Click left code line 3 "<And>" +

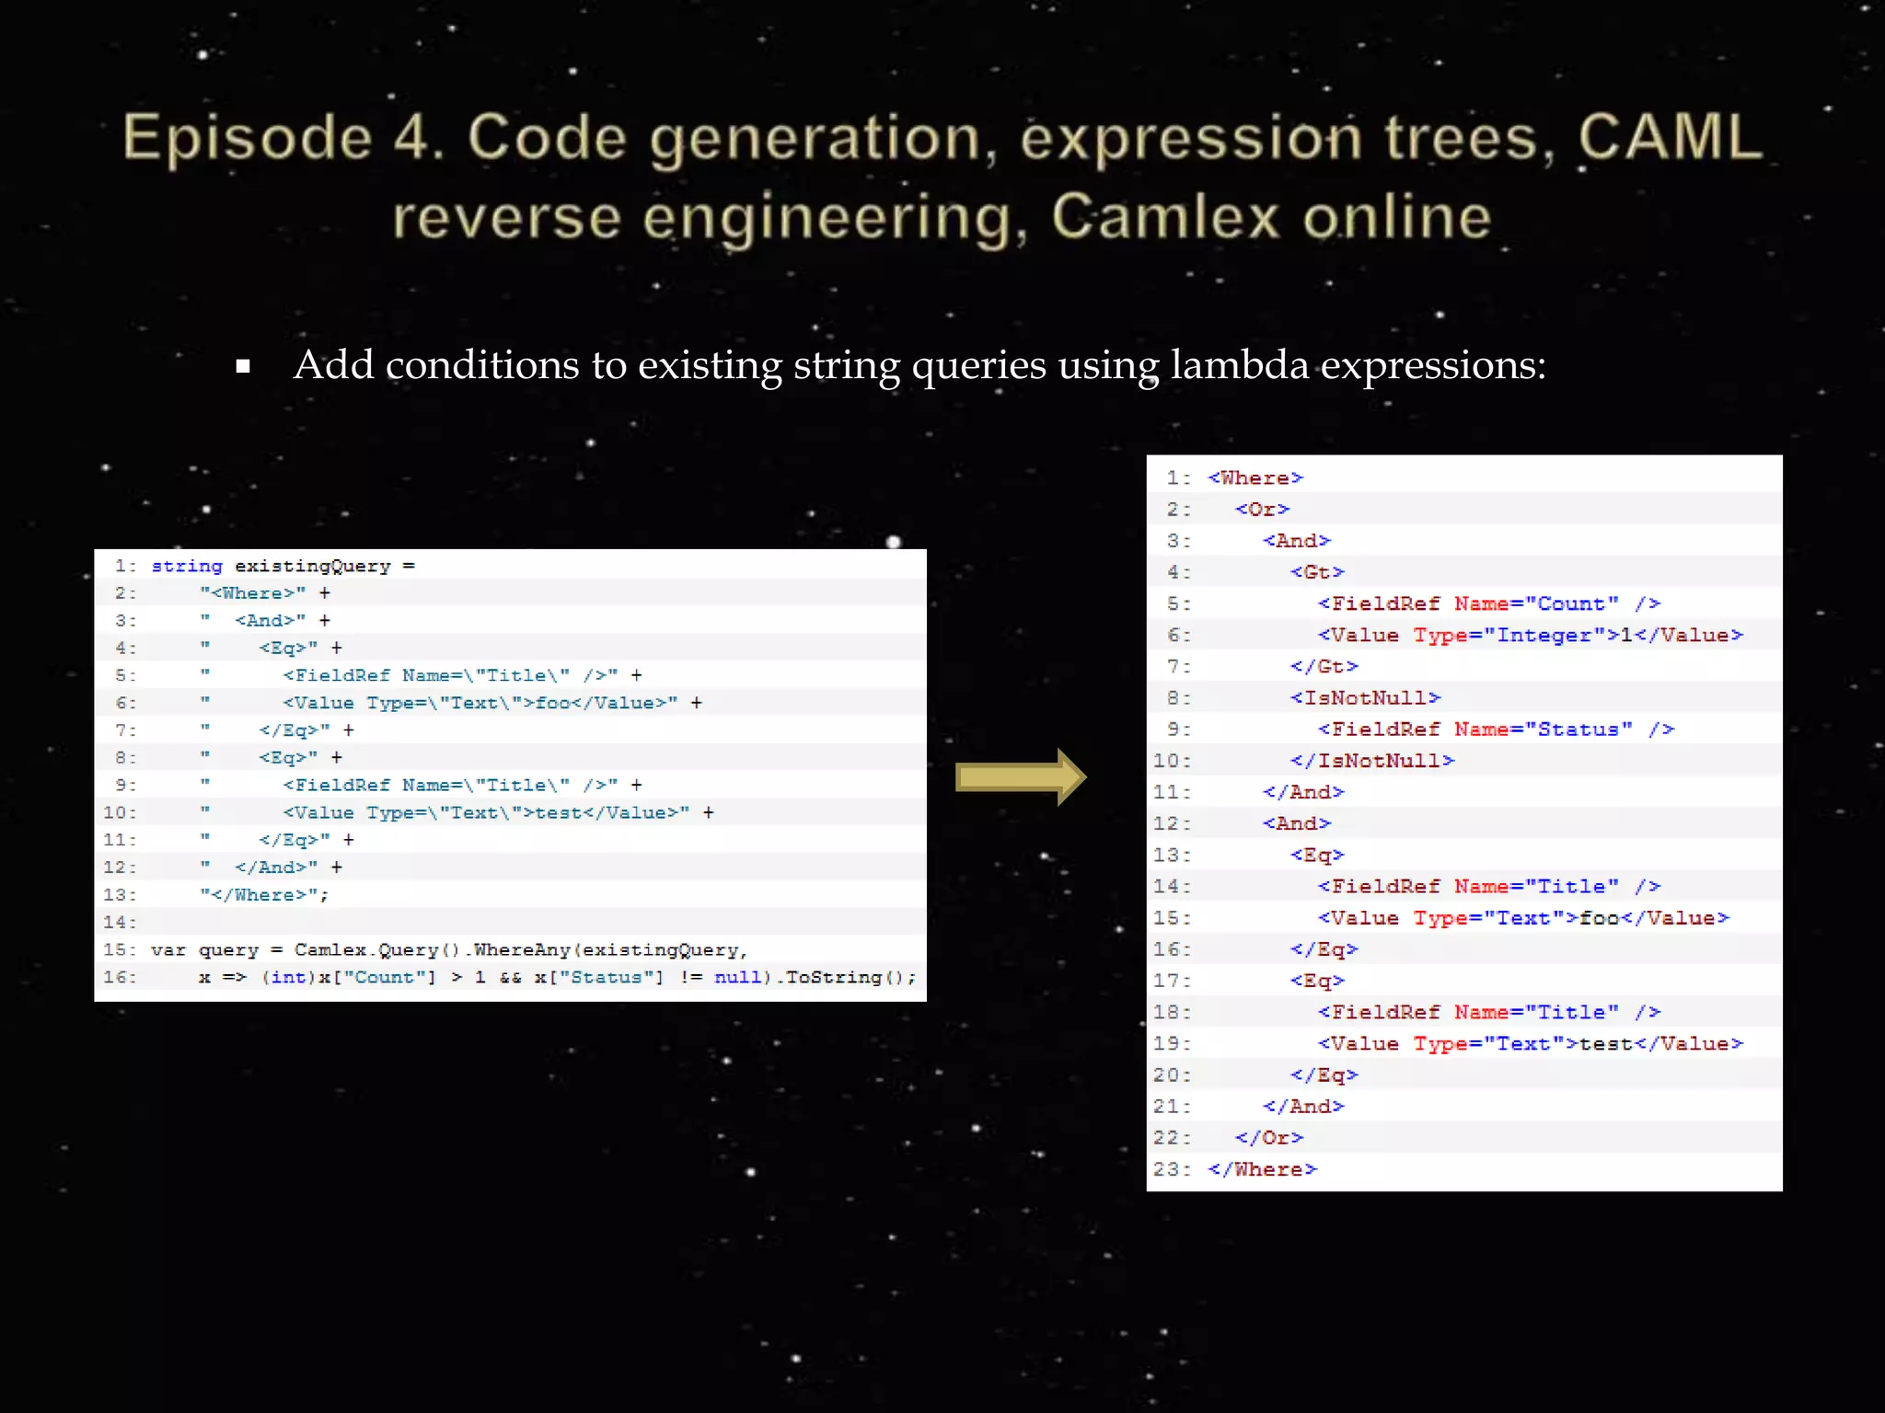[x=265, y=621]
